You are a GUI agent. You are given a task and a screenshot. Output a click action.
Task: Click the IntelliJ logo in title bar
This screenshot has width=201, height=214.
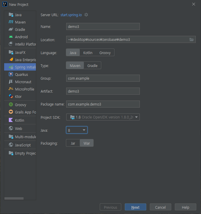[4, 4]
